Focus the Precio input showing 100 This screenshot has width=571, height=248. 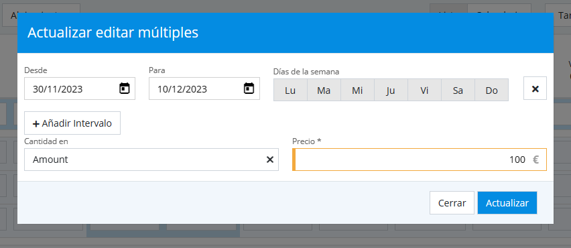pos(420,160)
